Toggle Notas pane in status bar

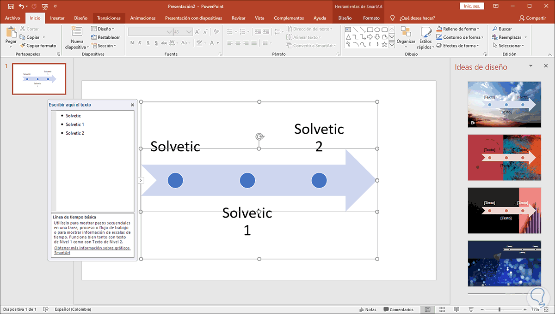pyautogui.click(x=367, y=309)
